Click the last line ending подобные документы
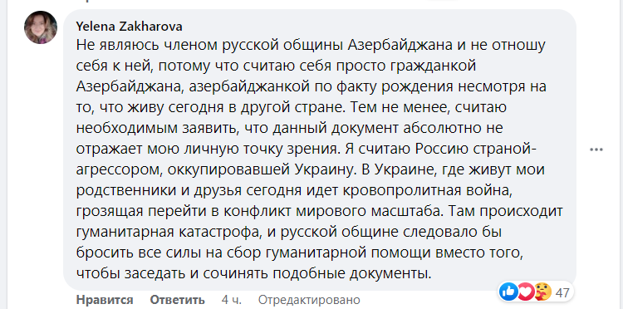Viewport: 623px width, 309px height. 254,273
